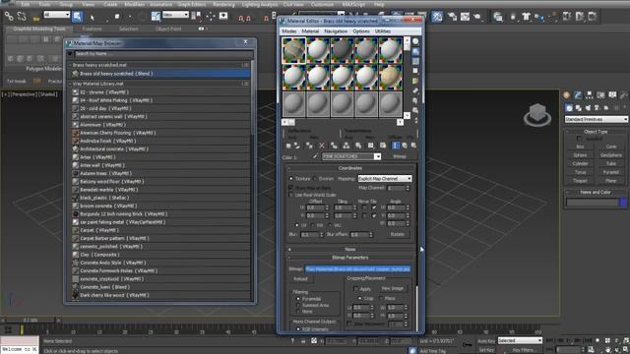This screenshot has height=354, width=630.
Task: Open the Hierarchy tab in command panel
Action: click(589, 95)
